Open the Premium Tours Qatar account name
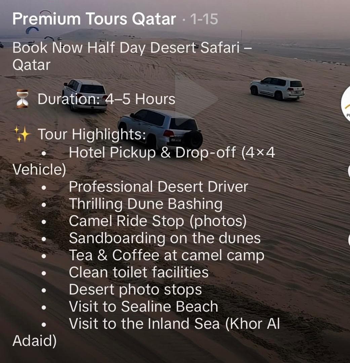Viewport: 350px width, 363px height. pyautogui.click(x=94, y=19)
